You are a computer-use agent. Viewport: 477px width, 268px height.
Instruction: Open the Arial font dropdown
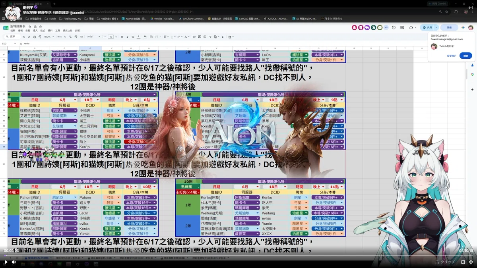(93, 37)
